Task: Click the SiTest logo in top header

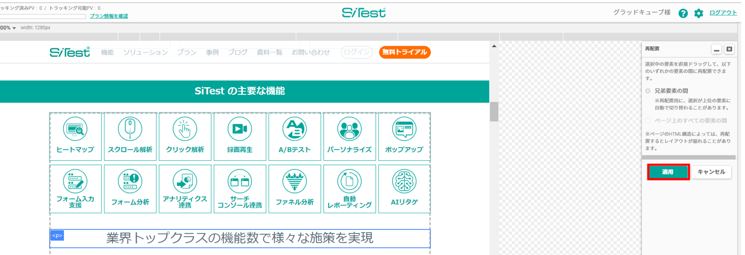Action: pos(364,12)
